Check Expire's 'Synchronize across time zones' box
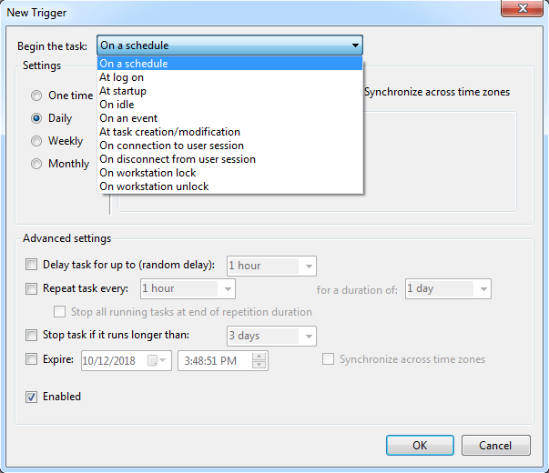Screen dimensions: 549x473 point(328,359)
